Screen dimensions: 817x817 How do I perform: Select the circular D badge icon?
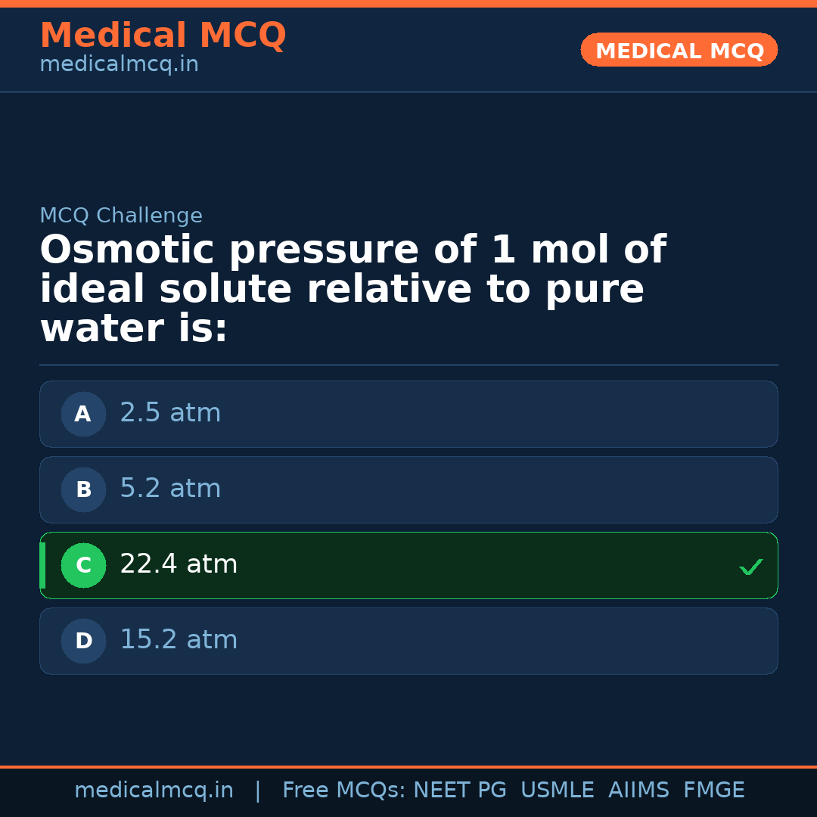click(83, 641)
